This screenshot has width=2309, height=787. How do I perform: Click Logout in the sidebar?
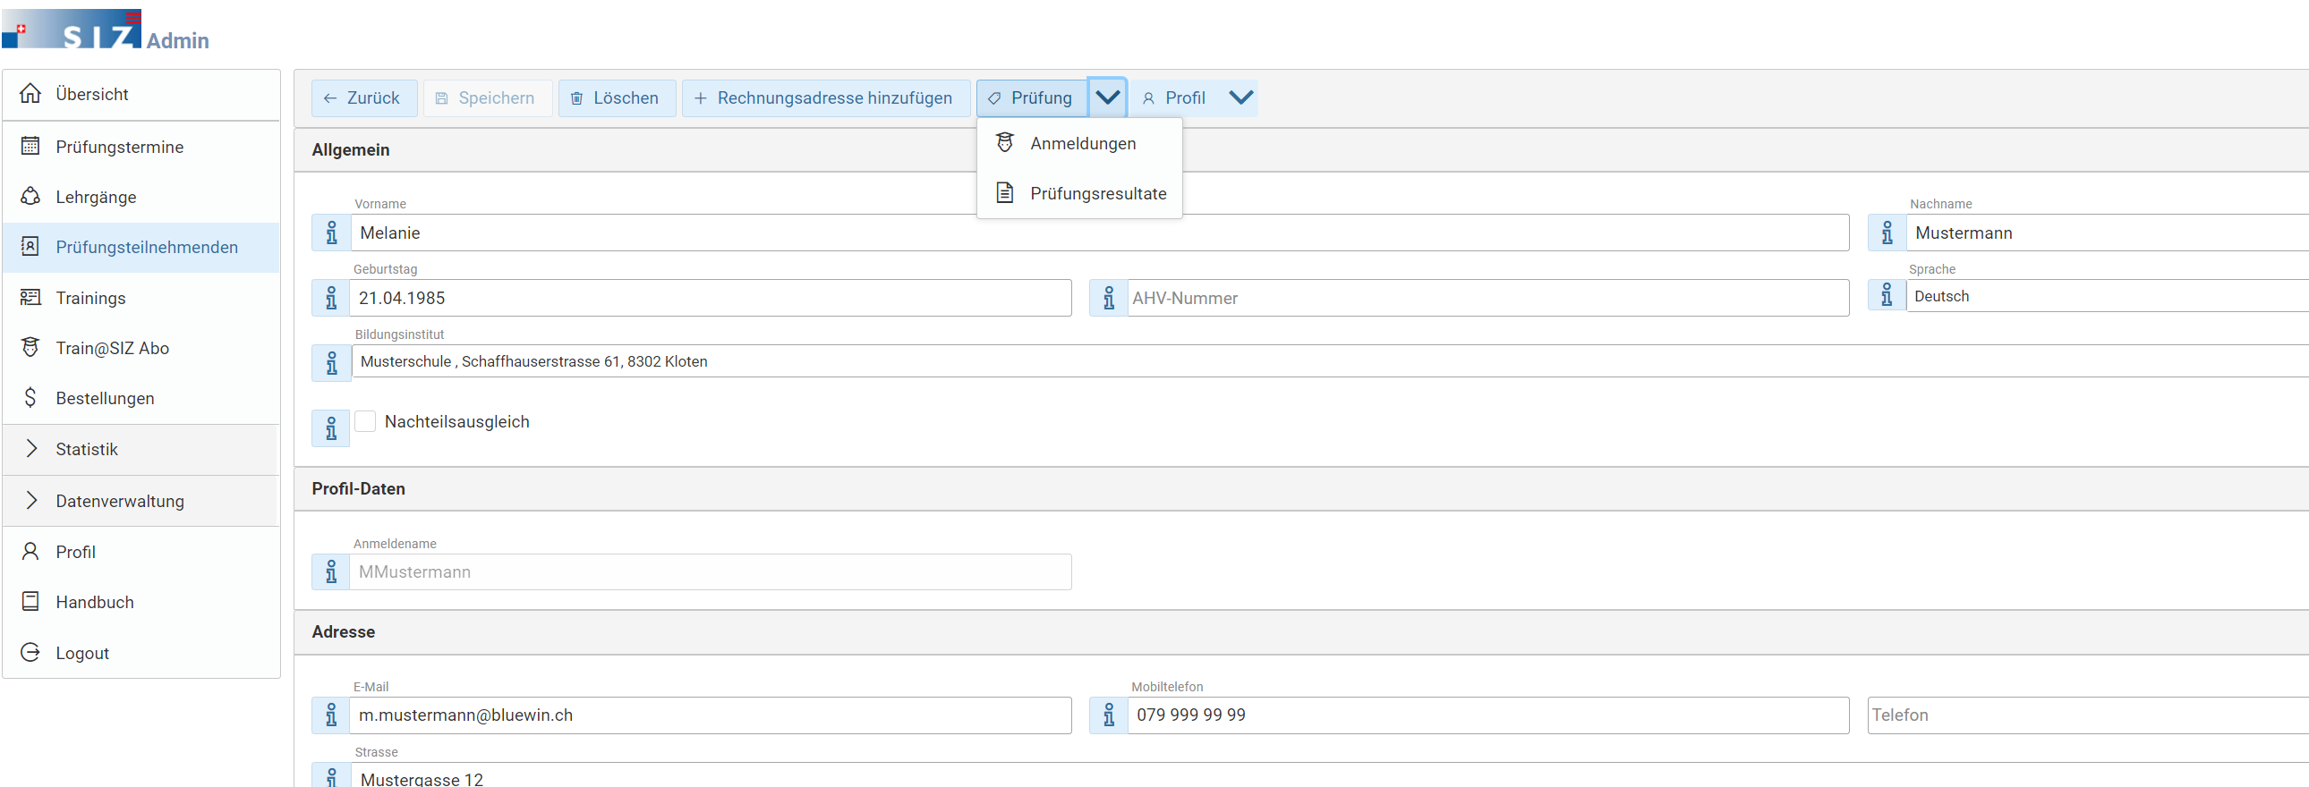pos(141,652)
